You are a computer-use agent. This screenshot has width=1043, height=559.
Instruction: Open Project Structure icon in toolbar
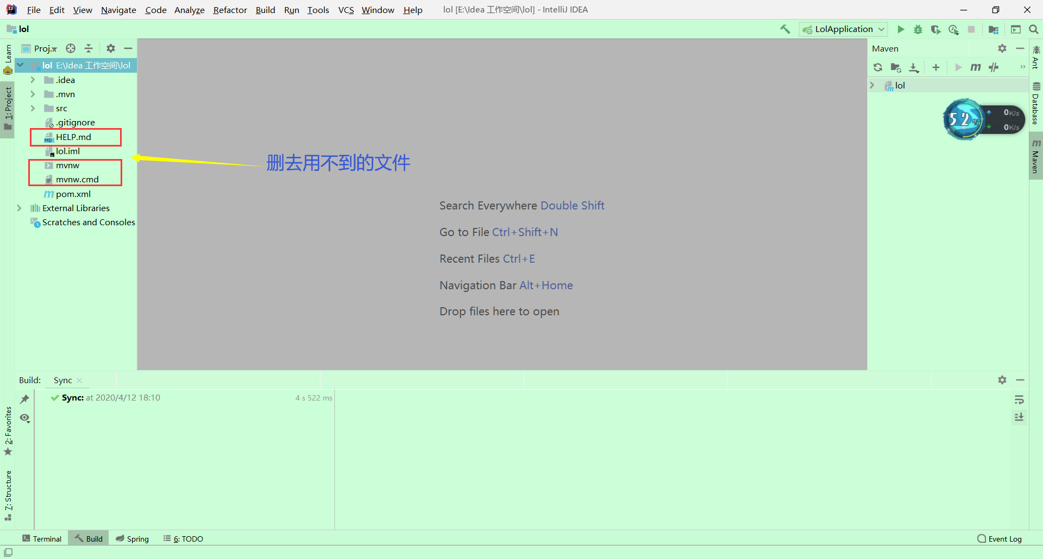pyautogui.click(x=994, y=29)
